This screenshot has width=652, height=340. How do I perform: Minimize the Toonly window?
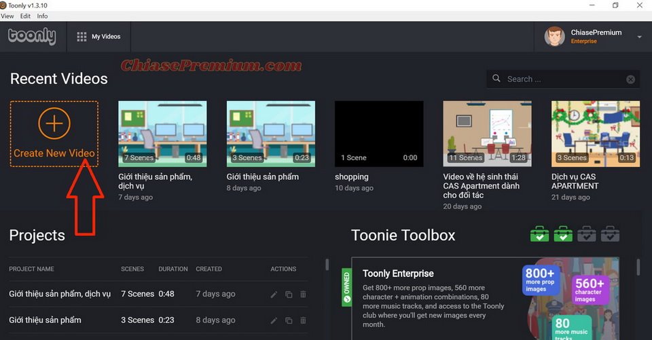592,5
